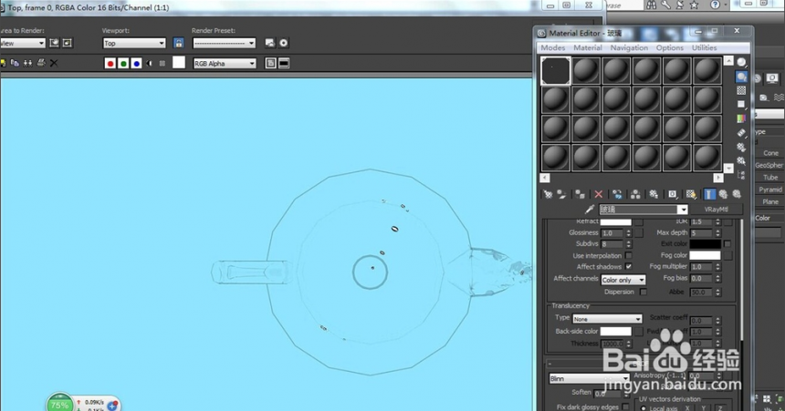The width and height of the screenshot is (785, 411).
Task: Click Assign Material to Selection icon
Action: point(580,194)
